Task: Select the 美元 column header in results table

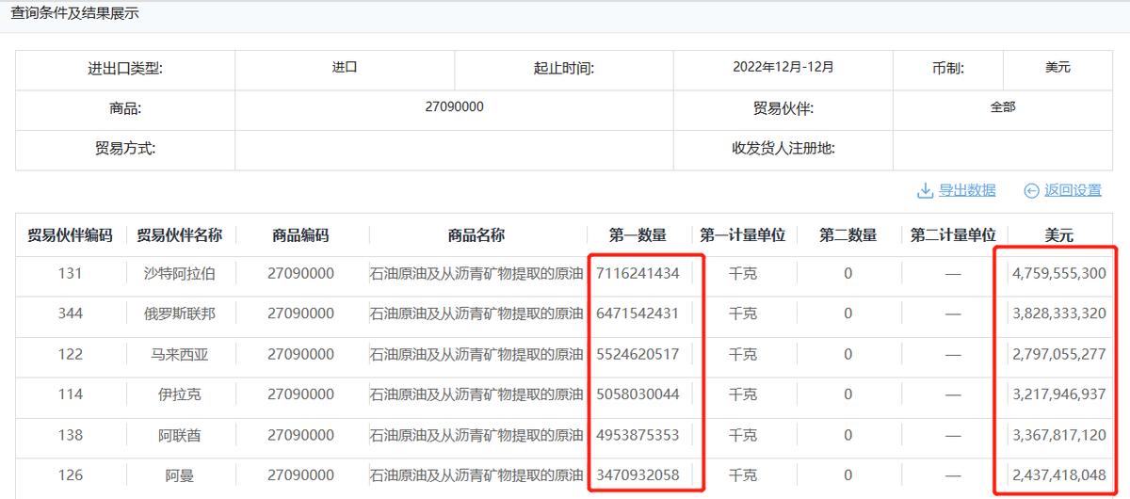Action: [x=1059, y=235]
